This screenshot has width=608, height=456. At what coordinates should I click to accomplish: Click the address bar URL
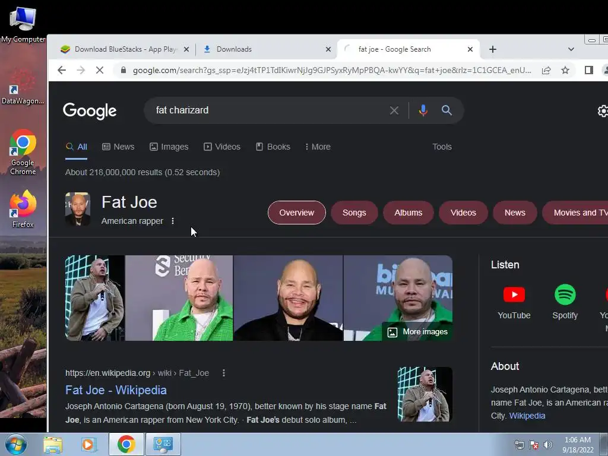click(331, 70)
